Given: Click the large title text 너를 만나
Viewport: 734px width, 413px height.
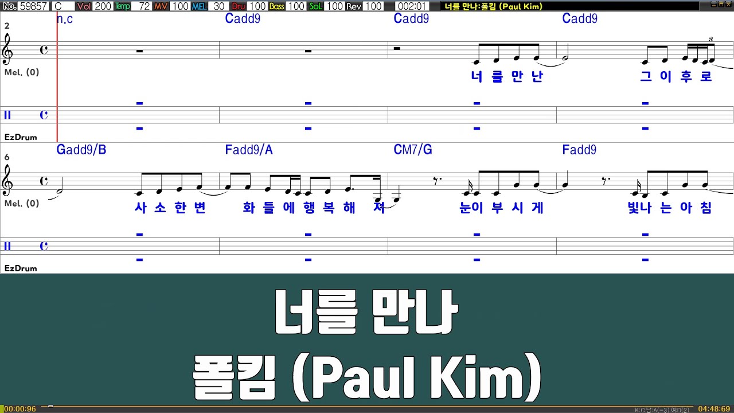Looking at the screenshot, I should click(367, 312).
